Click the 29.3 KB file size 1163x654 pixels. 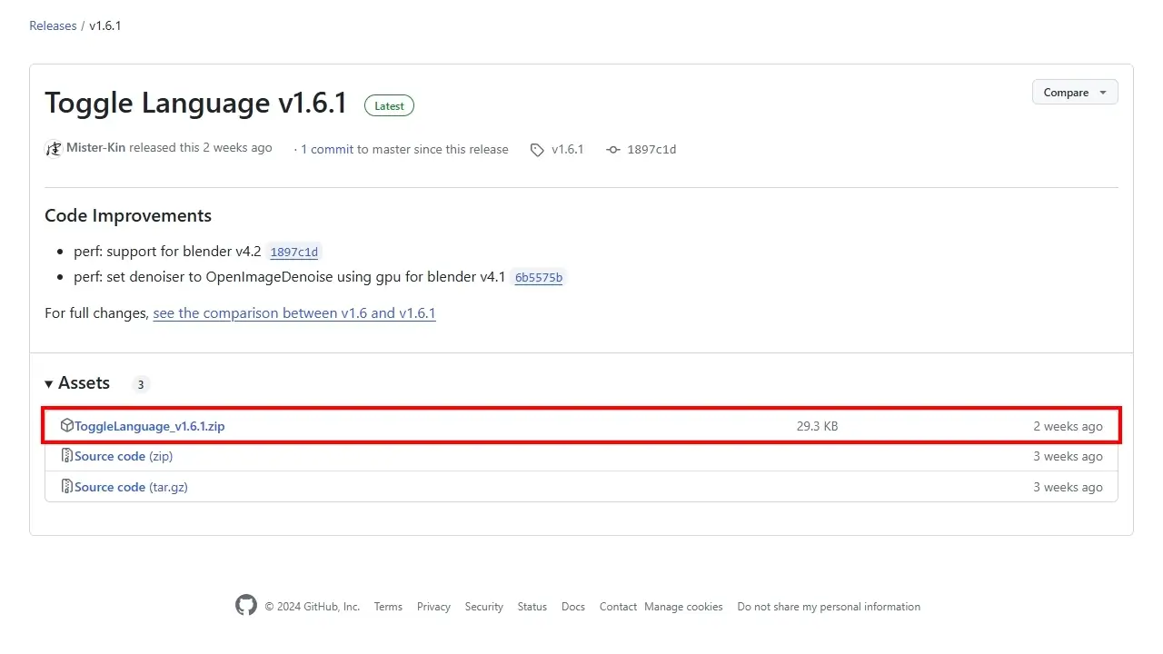[818, 426]
